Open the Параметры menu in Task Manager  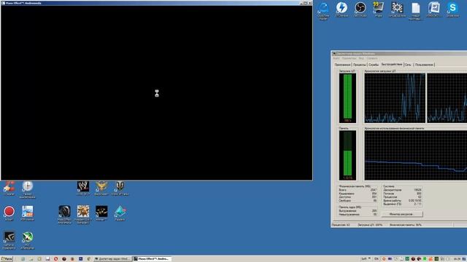pos(349,58)
